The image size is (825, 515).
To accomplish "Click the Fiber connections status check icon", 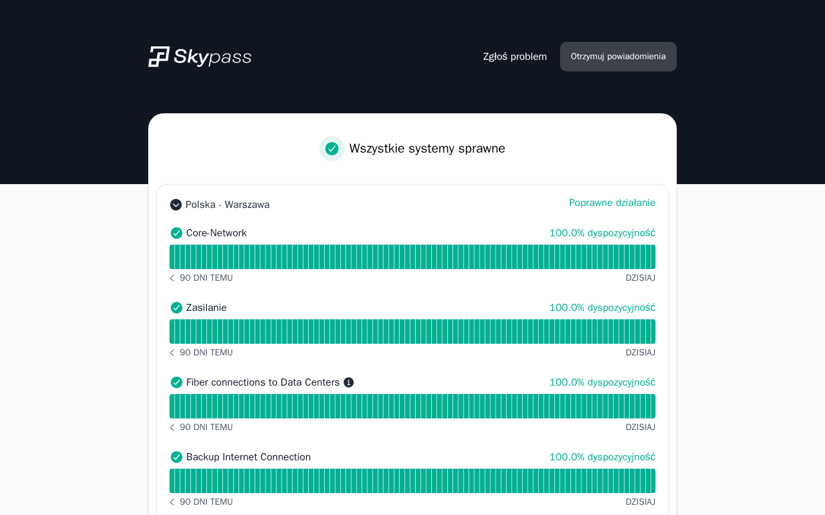I will (x=177, y=382).
